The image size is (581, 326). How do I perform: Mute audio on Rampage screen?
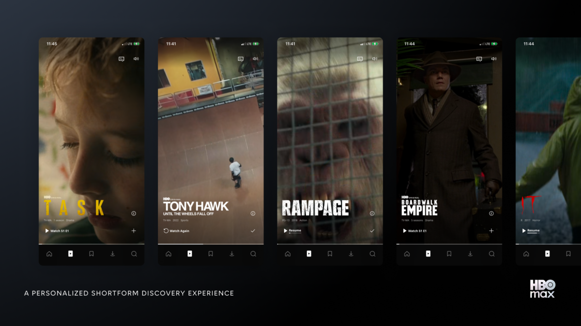point(374,59)
